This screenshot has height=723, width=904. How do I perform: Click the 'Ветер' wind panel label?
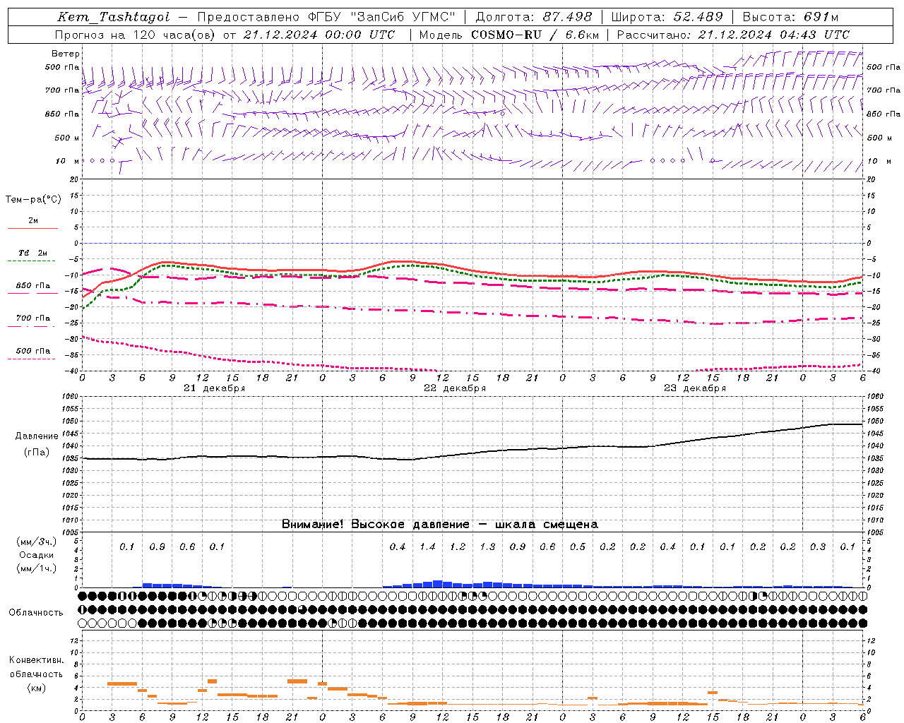pyautogui.click(x=66, y=54)
